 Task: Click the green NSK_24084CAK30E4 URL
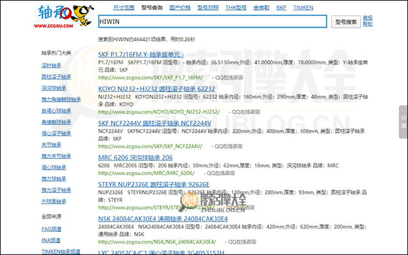pos(157,242)
